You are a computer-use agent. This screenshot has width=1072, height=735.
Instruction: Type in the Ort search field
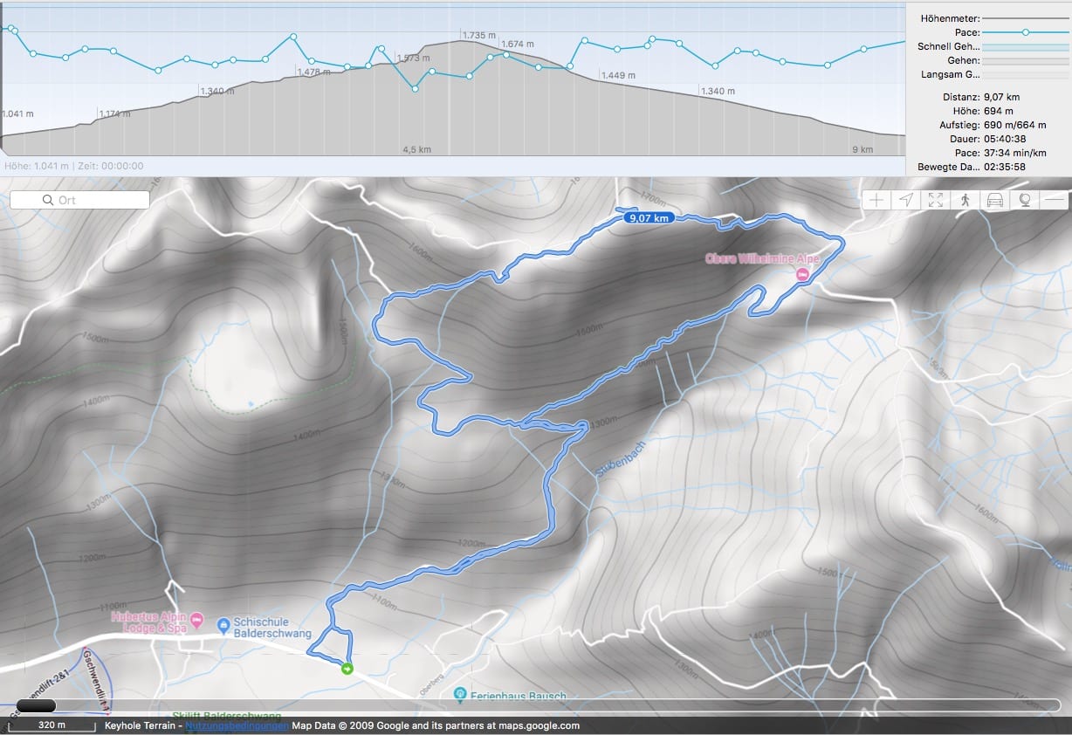(x=87, y=200)
